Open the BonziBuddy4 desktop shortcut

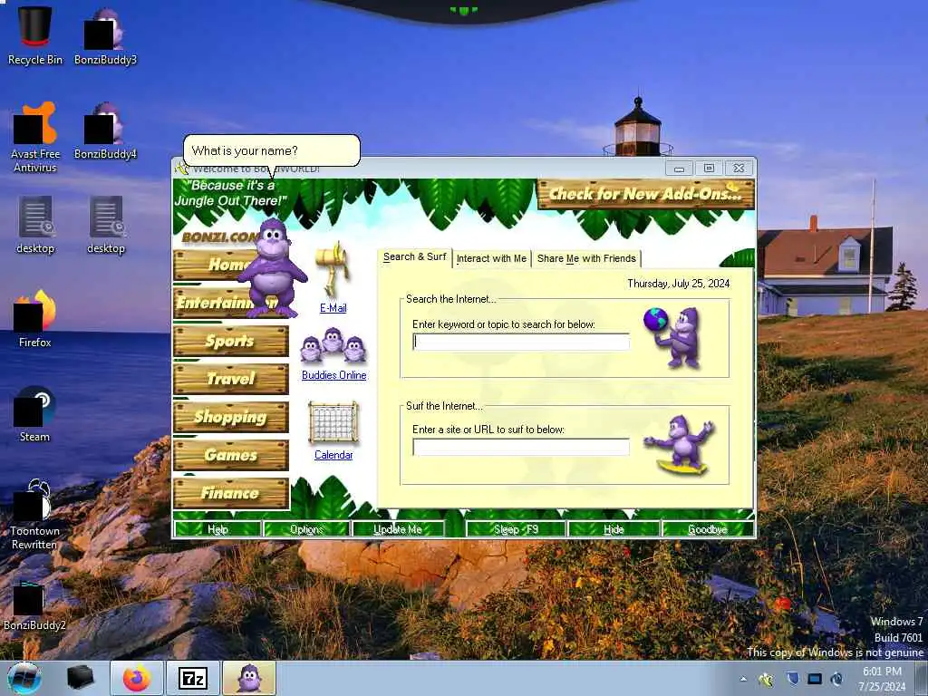click(x=105, y=130)
